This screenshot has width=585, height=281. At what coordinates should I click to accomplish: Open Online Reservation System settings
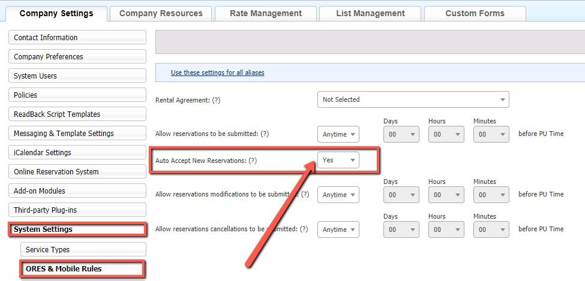point(77,172)
